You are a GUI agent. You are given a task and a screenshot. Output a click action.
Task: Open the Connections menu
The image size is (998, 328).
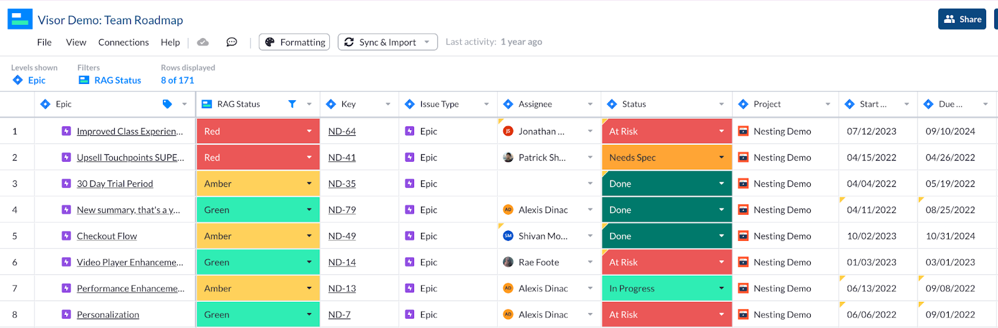pyautogui.click(x=124, y=42)
